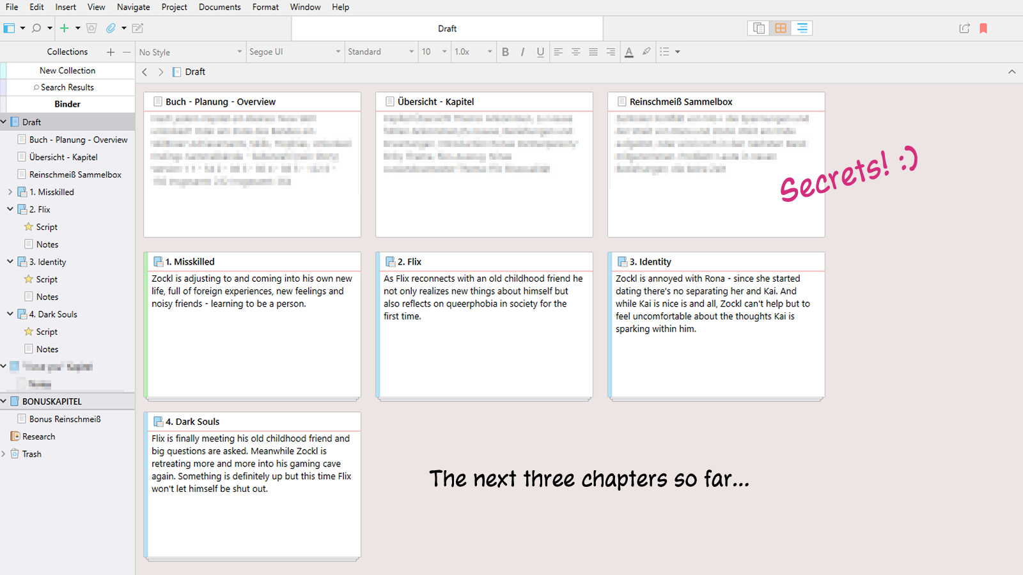Screen dimensions: 1023x575
Task: Add a new collection with plus
Action: [111, 52]
